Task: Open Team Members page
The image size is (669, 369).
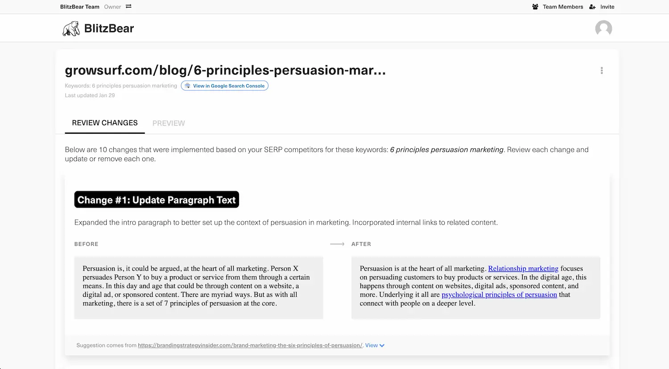Action: (x=562, y=7)
